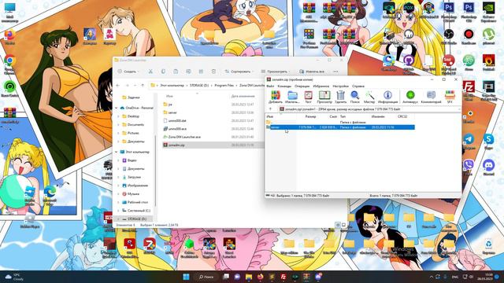Collapse OneDrive - Personal tree node

[117, 108]
